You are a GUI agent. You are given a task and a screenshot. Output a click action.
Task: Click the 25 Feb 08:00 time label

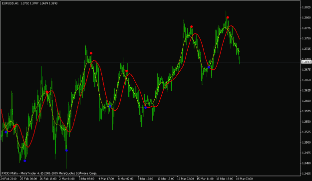28,179
